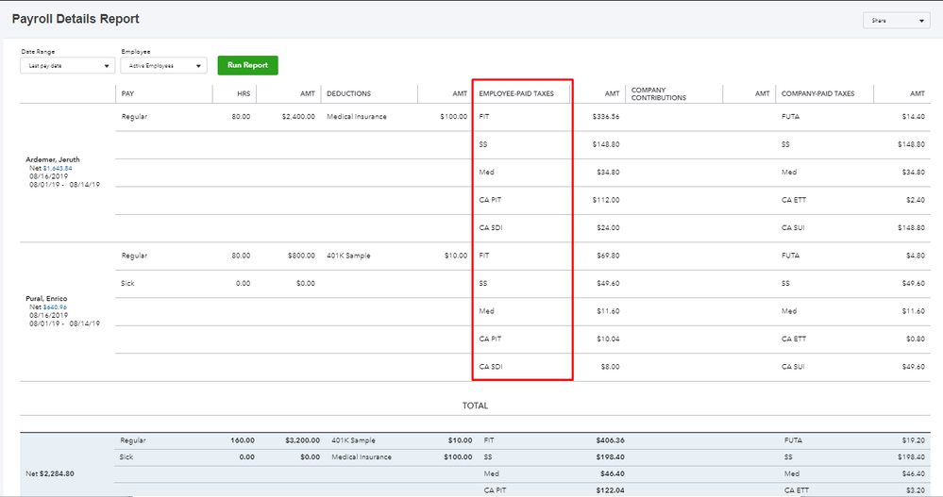943x497 pixels.
Task: Click the green Run Report button
Action: coord(247,65)
